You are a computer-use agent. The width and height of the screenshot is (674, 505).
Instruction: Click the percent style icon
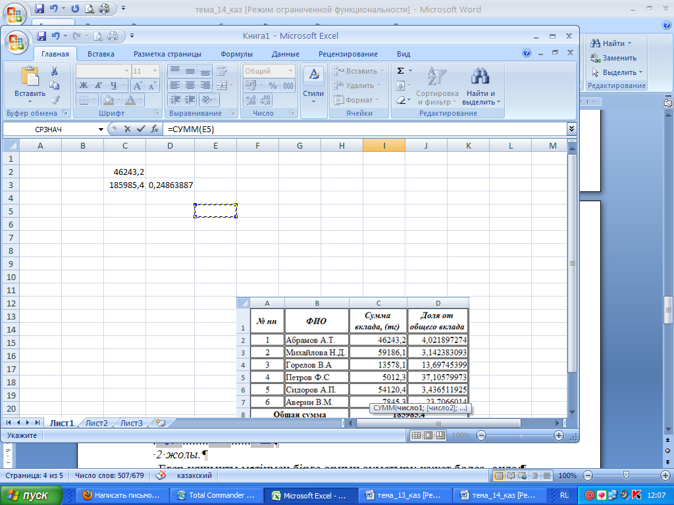tap(272, 85)
